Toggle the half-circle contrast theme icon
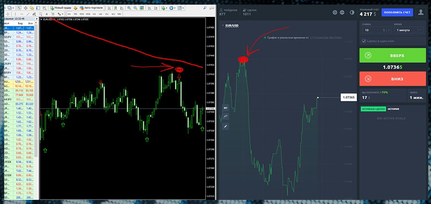 [352, 12]
